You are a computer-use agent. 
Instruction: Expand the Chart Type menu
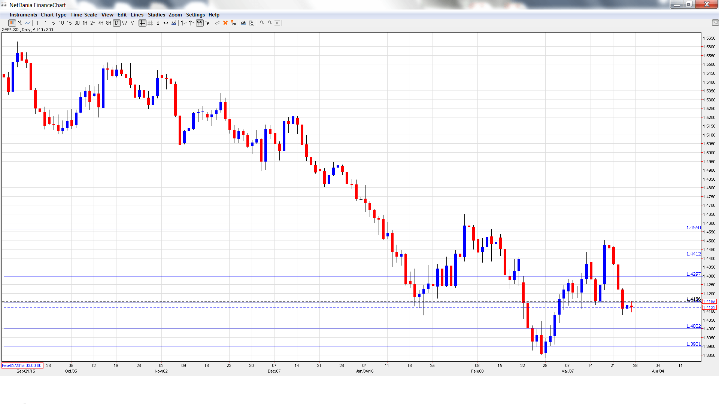tap(54, 15)
